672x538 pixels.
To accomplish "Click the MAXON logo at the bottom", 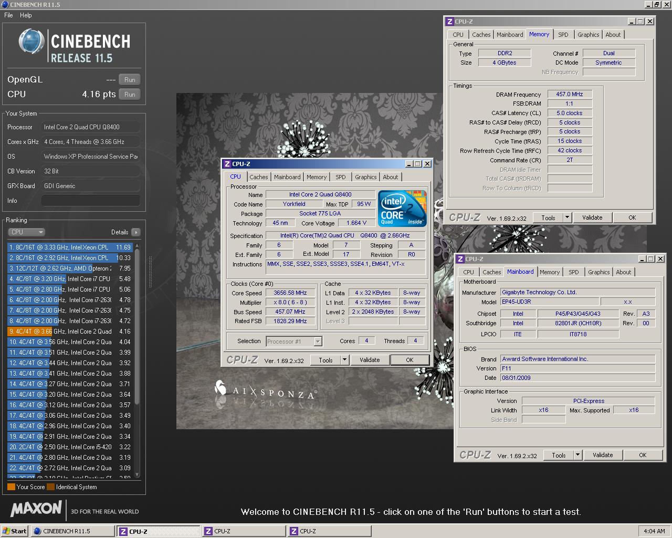I will tap(36, 509).
